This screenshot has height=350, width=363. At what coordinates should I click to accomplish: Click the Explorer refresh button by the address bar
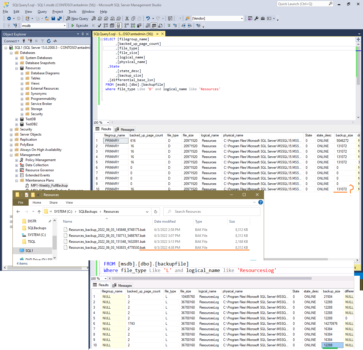point(156,212)
